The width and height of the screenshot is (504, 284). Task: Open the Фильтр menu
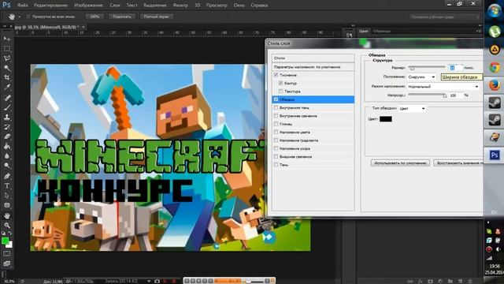point(180,6)
